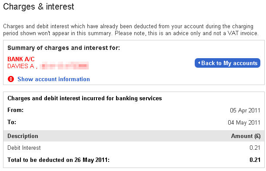Click the Summary of charges and interest heading
The height and width of the screenshot is (171, 266).
pos(63,48)
